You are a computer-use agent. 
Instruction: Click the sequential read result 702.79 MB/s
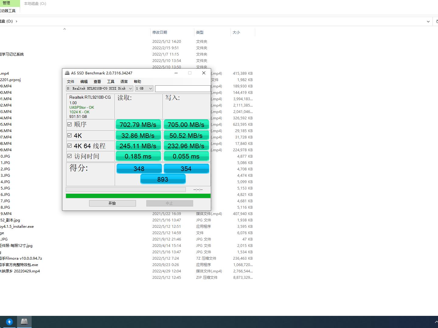pyautogui.click(x=138, y=125)
